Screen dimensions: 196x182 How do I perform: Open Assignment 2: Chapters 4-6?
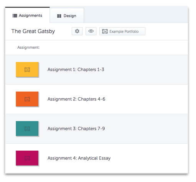[x=76, y=99]
